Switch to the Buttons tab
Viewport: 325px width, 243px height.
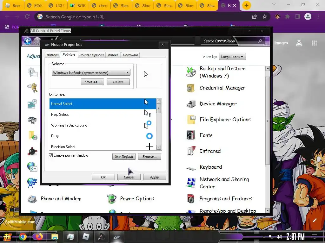click(52, 55)
